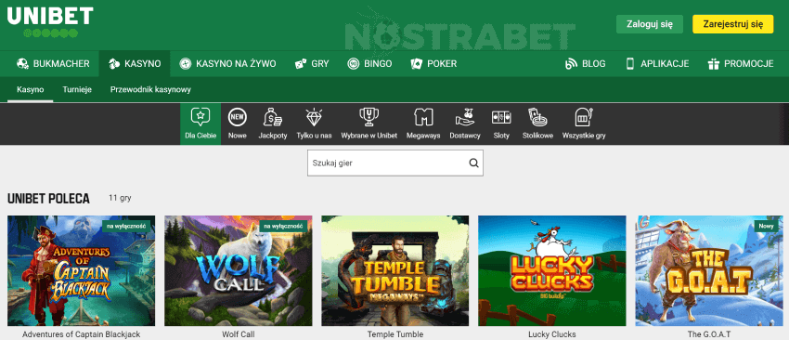Click the Promocje gift icon
Screen dimensions: 789x340
click(x=714, y=64)
